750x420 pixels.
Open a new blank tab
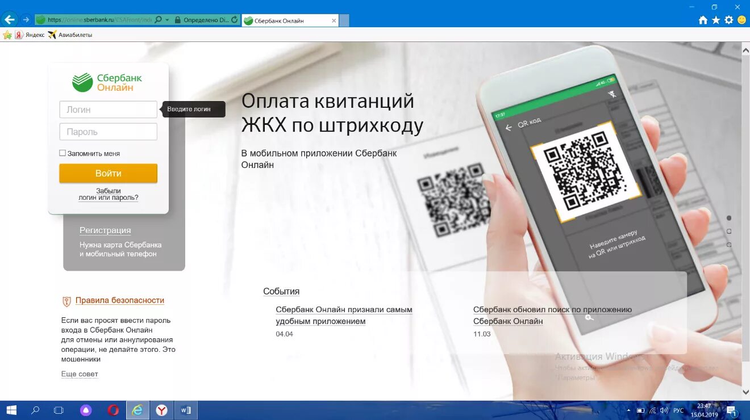click(x=344, y=20)
